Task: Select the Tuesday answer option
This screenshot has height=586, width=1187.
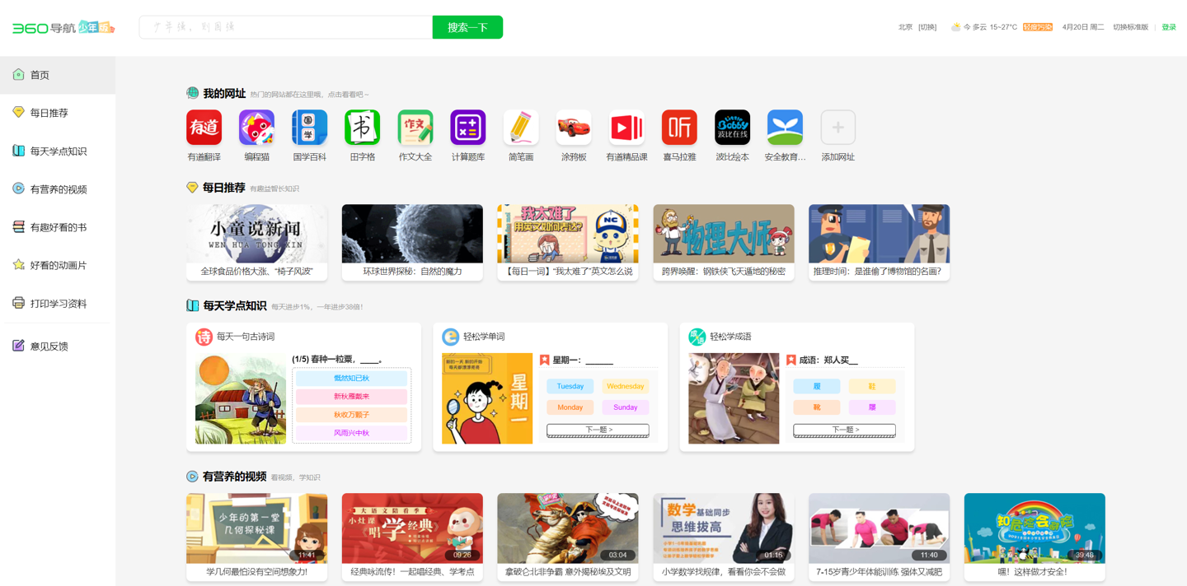Action: click(x=570, y=386)
